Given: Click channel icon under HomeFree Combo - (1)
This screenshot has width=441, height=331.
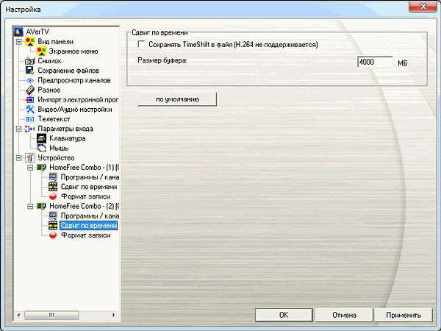Looking at the screenshot, I should (53, 177).
